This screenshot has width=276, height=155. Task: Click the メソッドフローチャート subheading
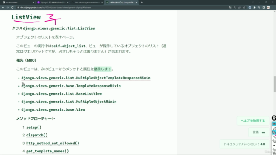pyautogui.click(x=36, y=118)
